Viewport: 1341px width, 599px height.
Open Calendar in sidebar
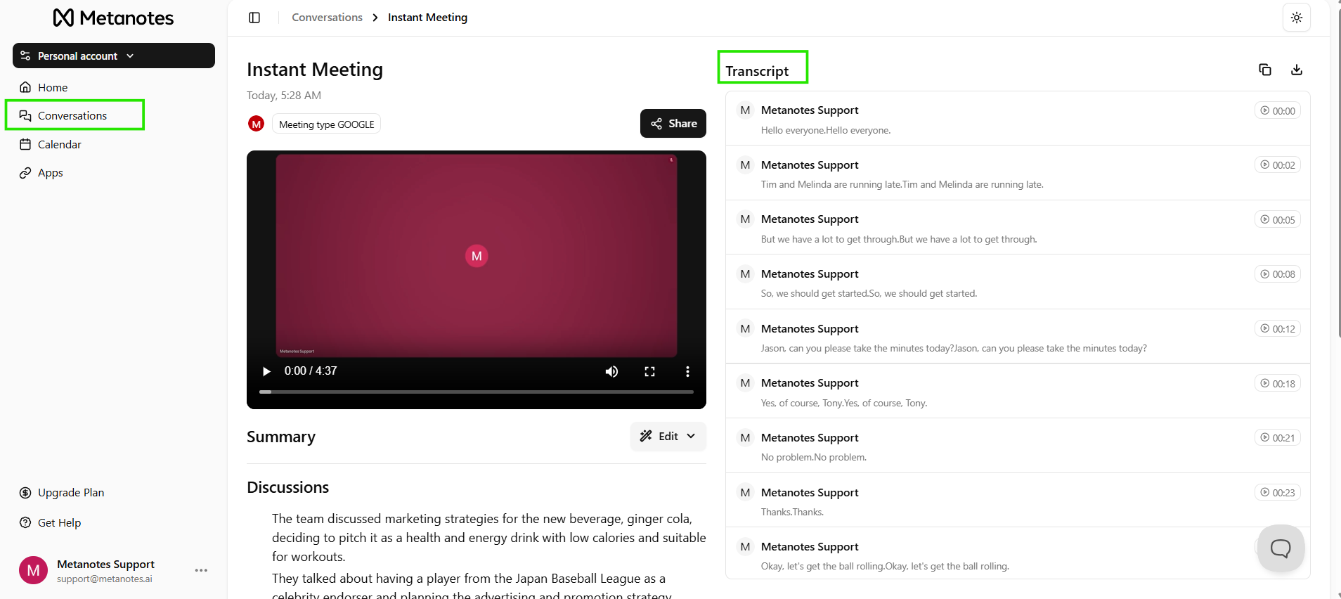[x=59, y=144]
